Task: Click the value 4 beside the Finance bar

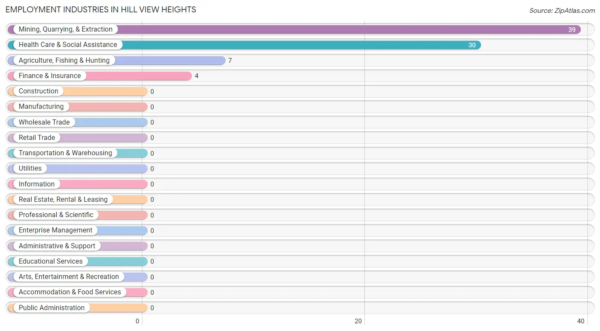Action: click(197, 76)
